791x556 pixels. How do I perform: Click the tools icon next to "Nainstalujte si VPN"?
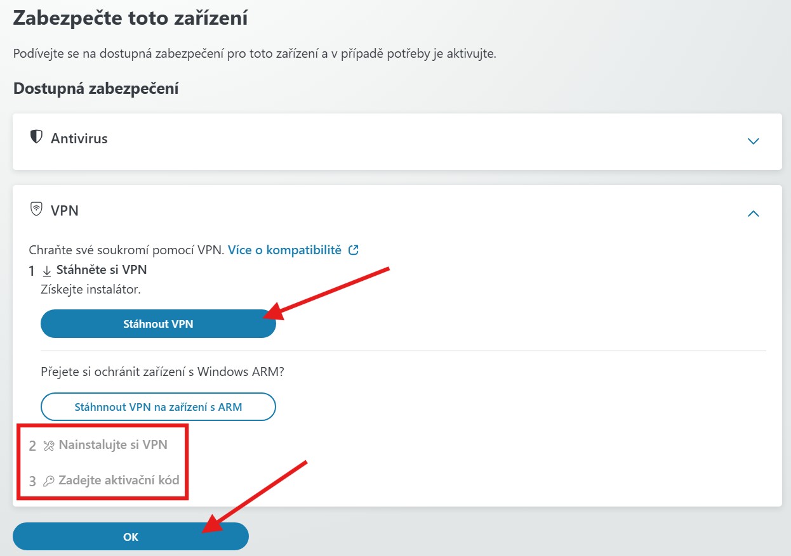click(x=48, y=445)
